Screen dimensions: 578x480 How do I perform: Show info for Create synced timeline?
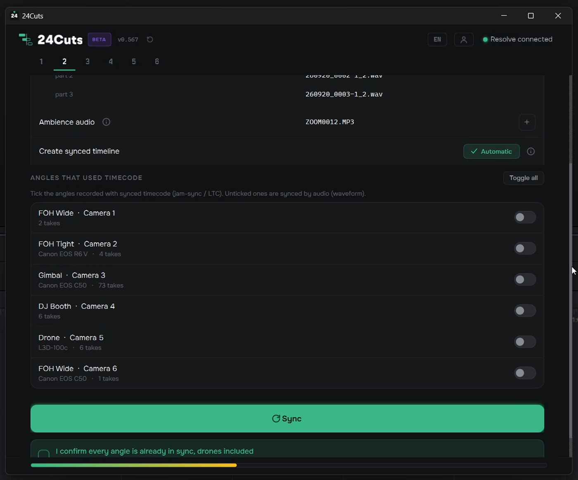[531, 151]
